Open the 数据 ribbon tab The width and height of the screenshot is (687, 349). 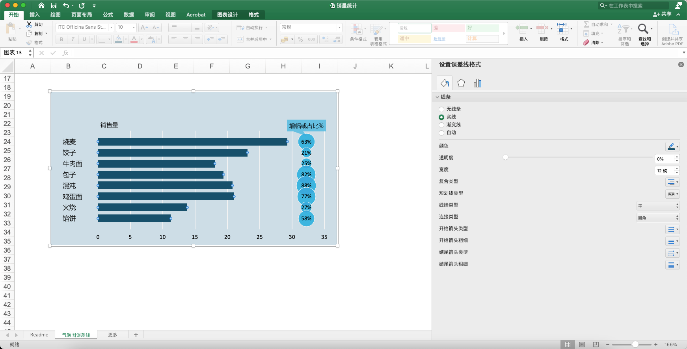[x=129, y=15]
